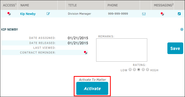
Task: Click inside the Remarks text box
Action: tap(122, 50)
